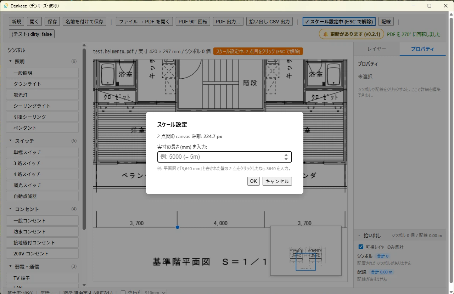
Task: Select the 一般照明 symbol
Action: (42, 73)
